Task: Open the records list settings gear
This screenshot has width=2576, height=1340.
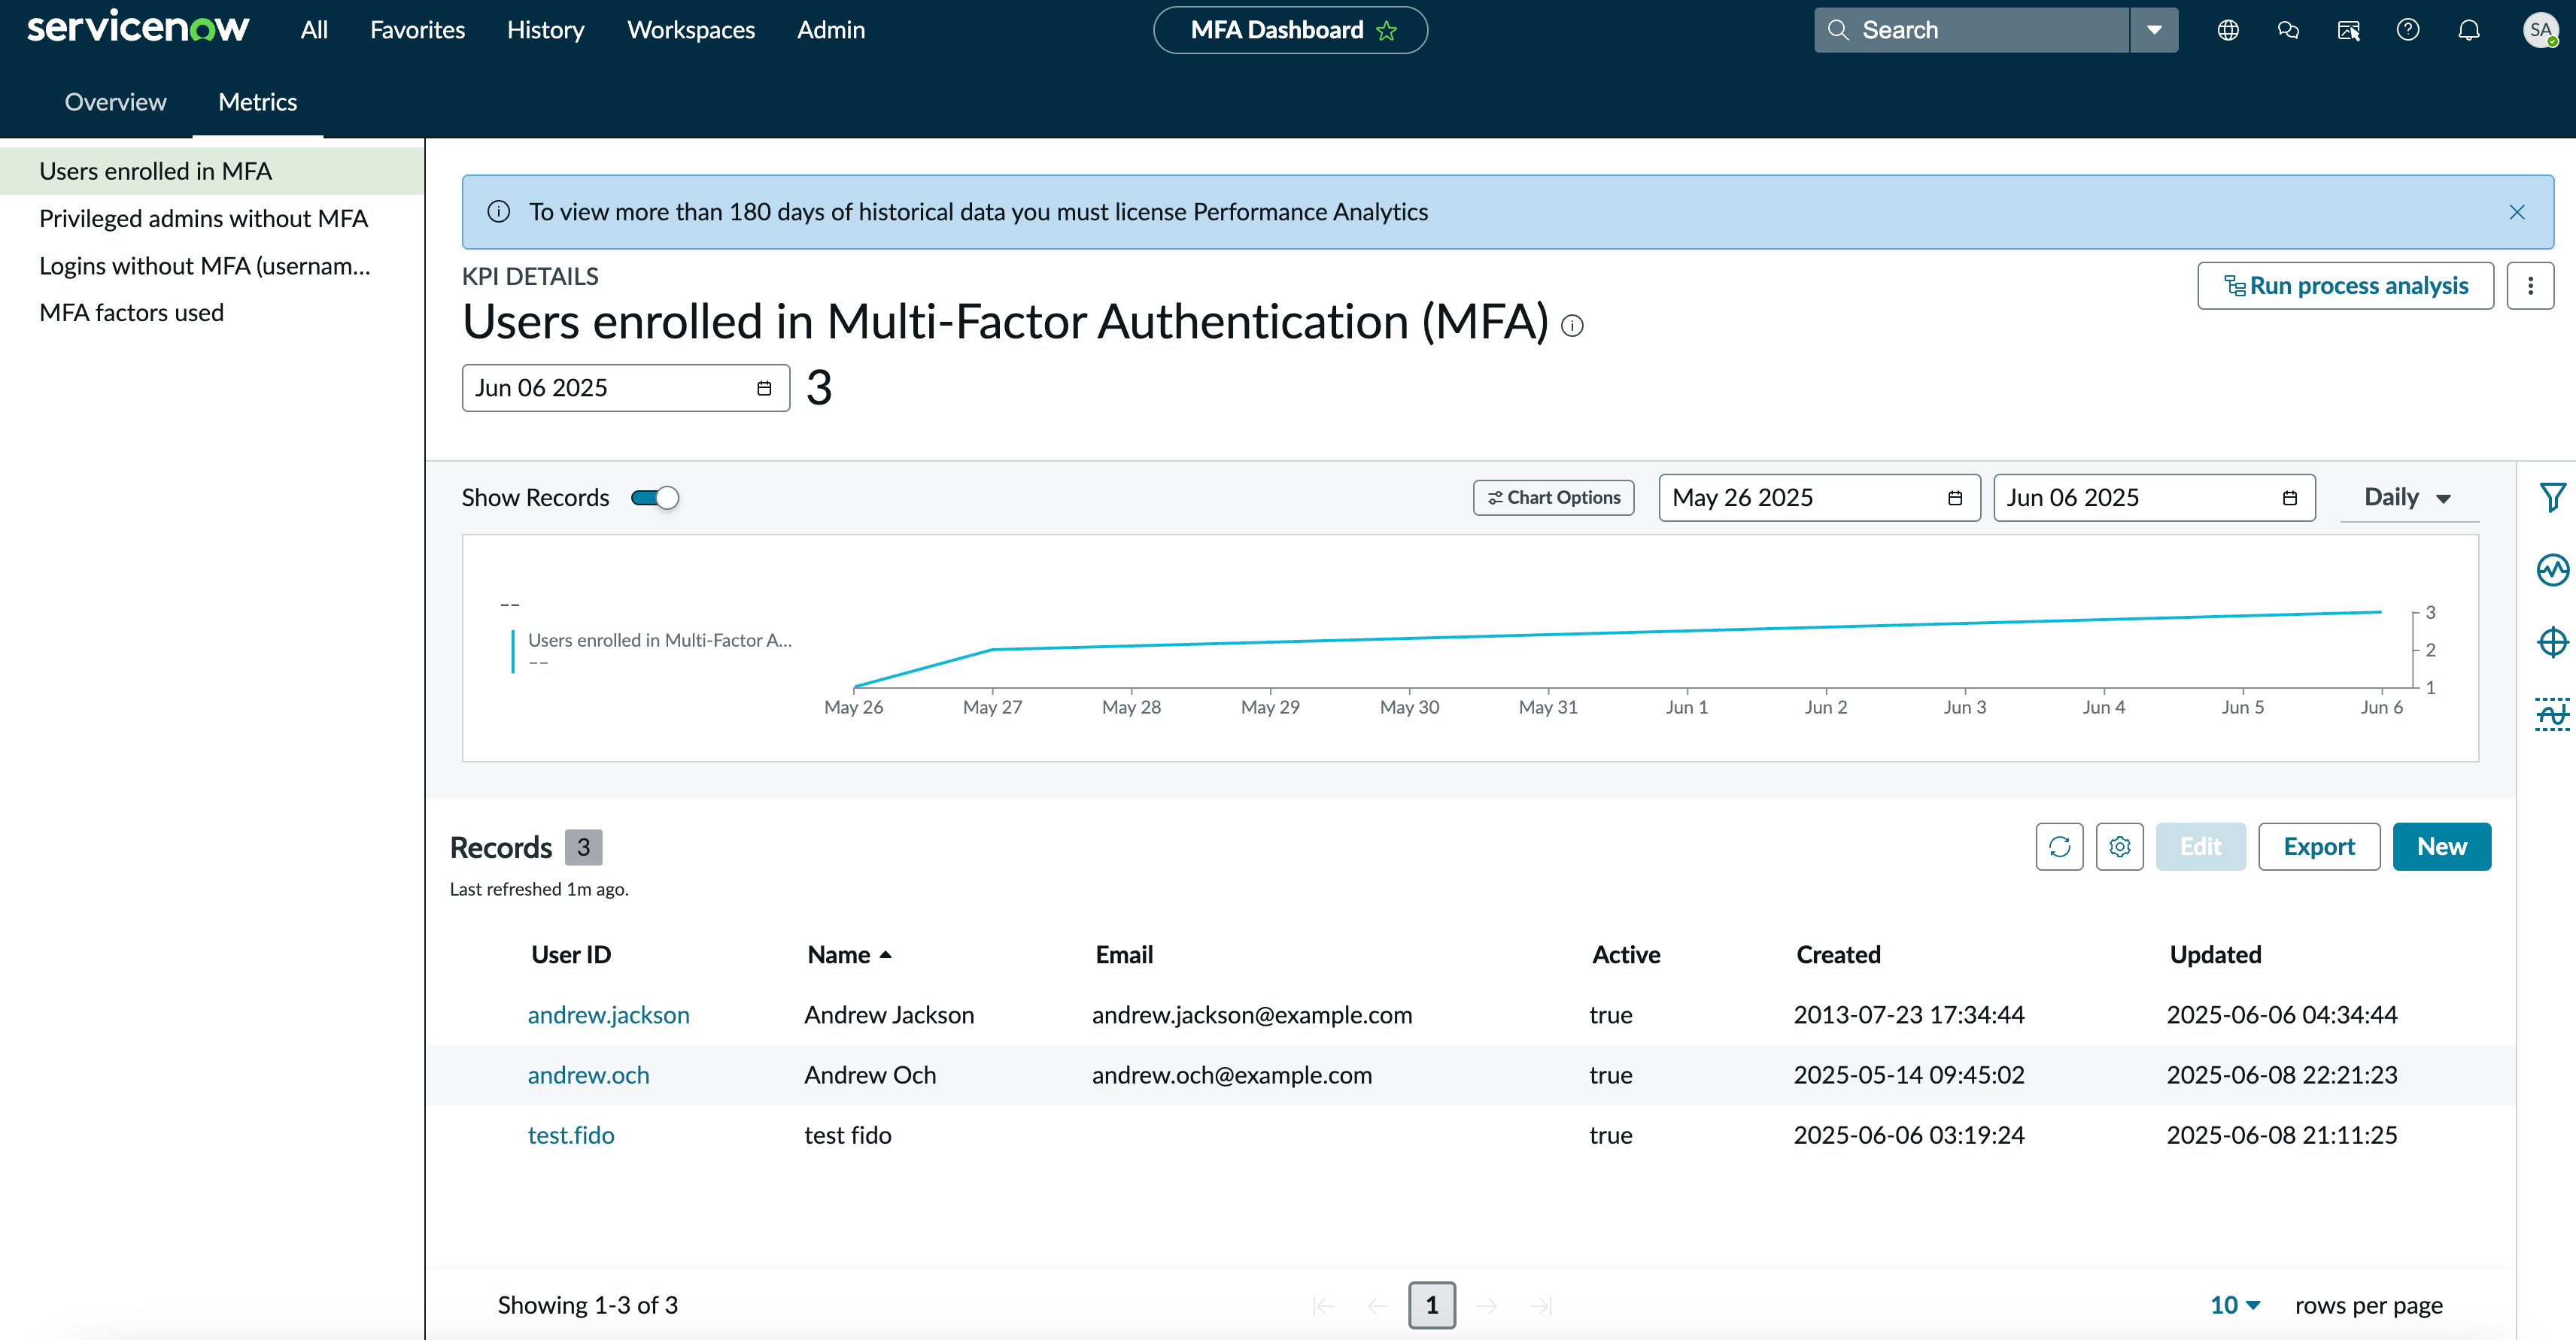Action: click(2120, 847)
